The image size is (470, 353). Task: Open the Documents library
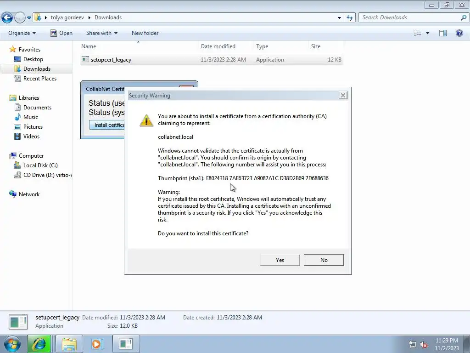37,108
